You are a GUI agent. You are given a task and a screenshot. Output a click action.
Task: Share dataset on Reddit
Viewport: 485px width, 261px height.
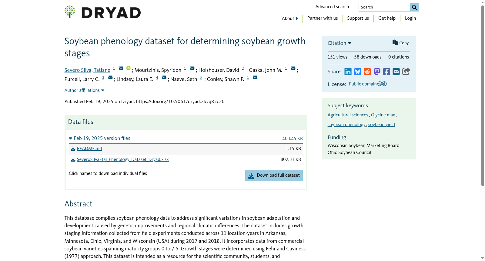tap(367, 72)
